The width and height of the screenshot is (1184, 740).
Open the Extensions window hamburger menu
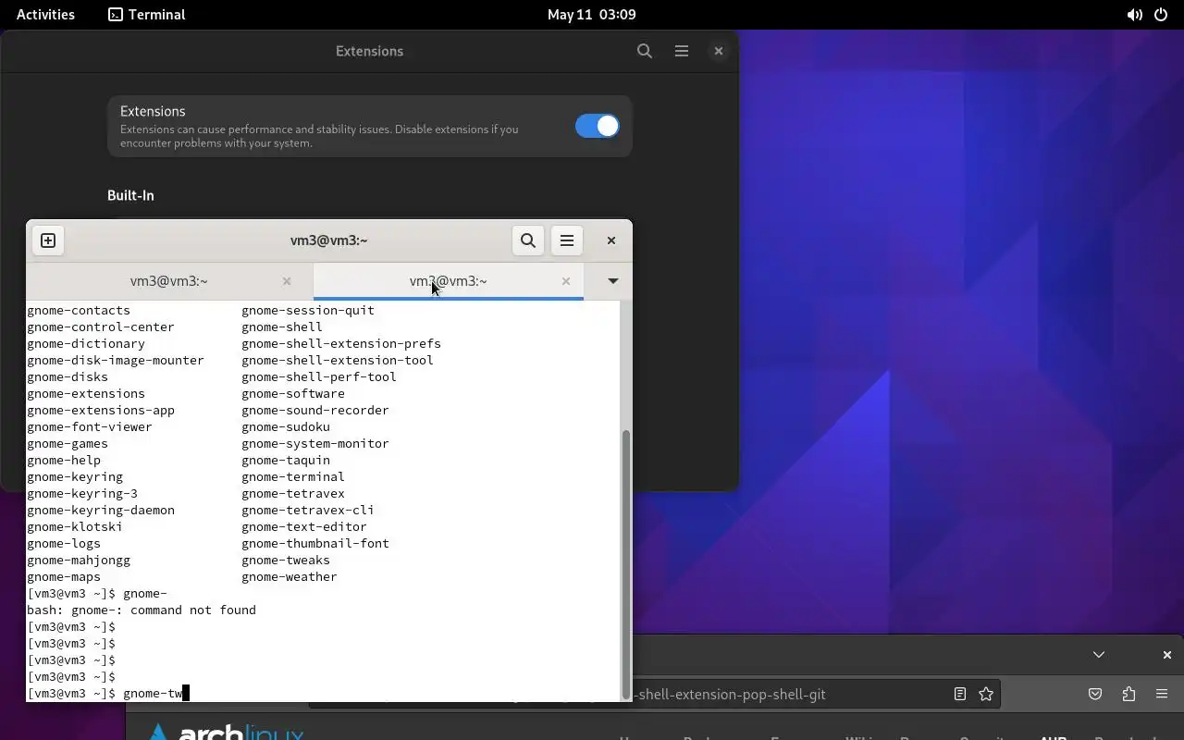click(682, 51)
